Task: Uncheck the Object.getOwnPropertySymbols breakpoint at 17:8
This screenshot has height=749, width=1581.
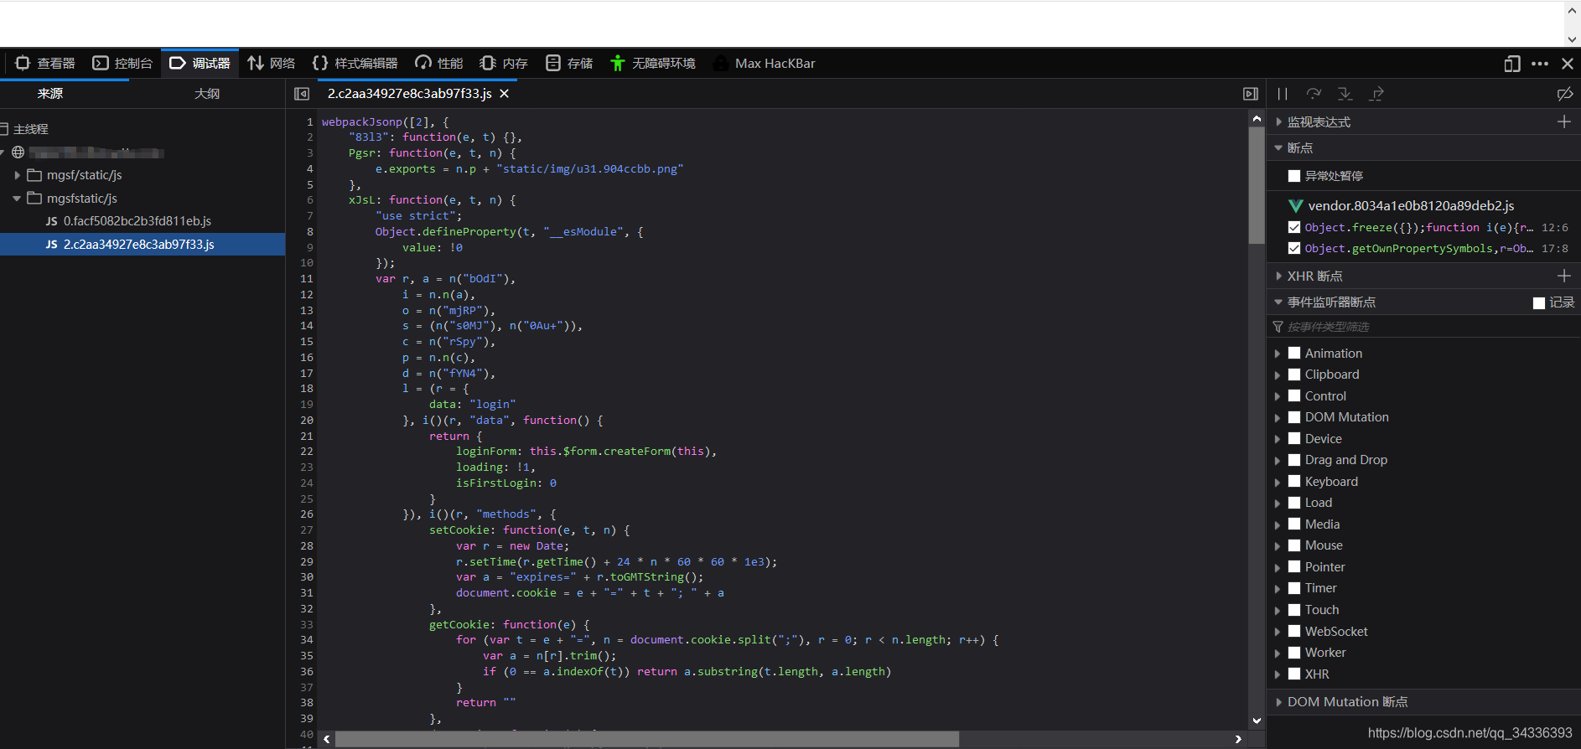Action: tap(1294, 248)
